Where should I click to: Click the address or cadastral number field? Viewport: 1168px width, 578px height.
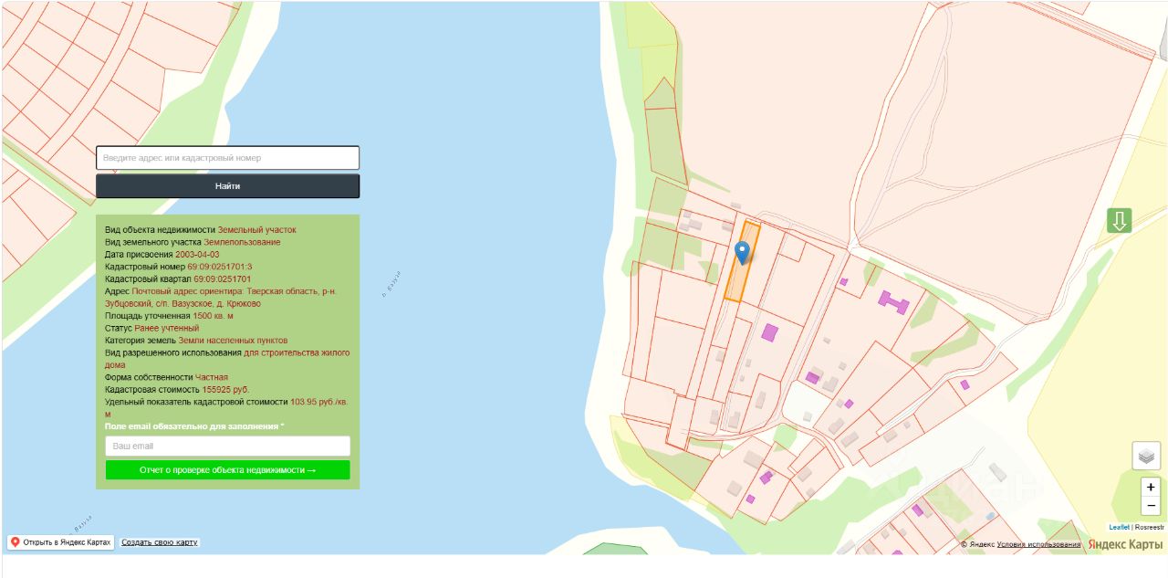[x=227, y=158]
